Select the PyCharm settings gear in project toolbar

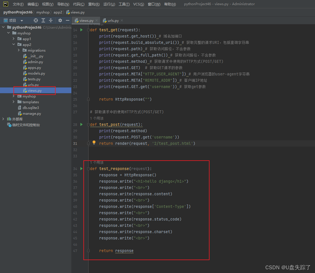(60, 20)
